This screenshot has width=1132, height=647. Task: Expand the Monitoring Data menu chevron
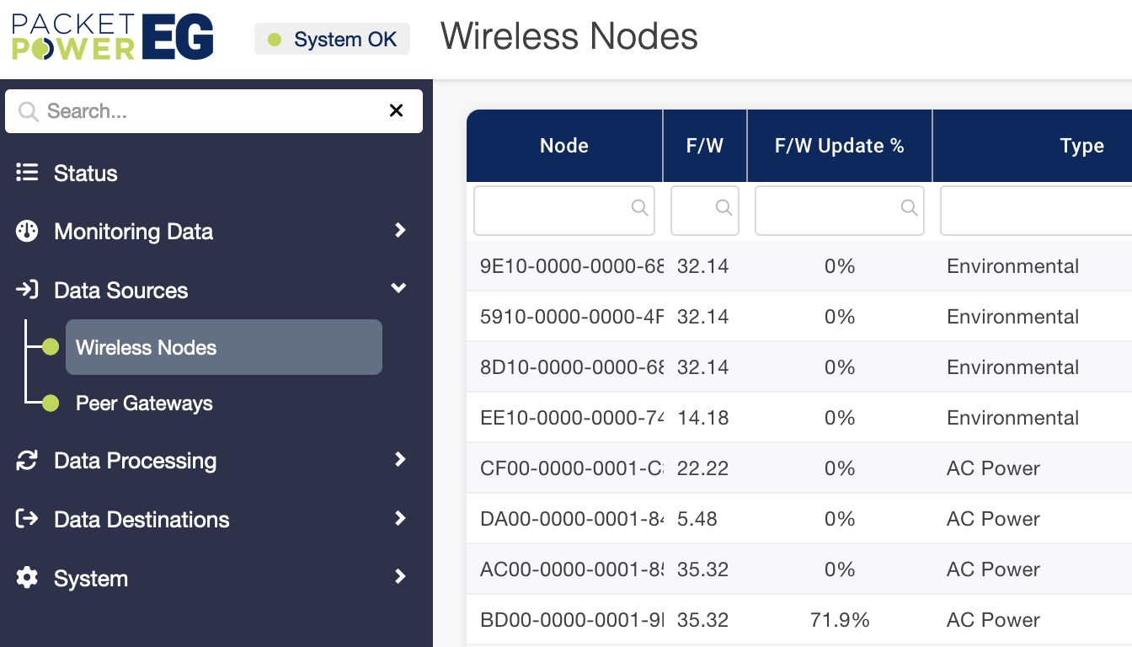pos(400,230)
